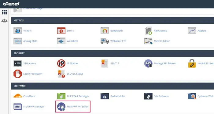Open the Bandwidth gauge icon
Image resolution: width=214 pixels, height=114 pixels.
(x=105, y=30)
